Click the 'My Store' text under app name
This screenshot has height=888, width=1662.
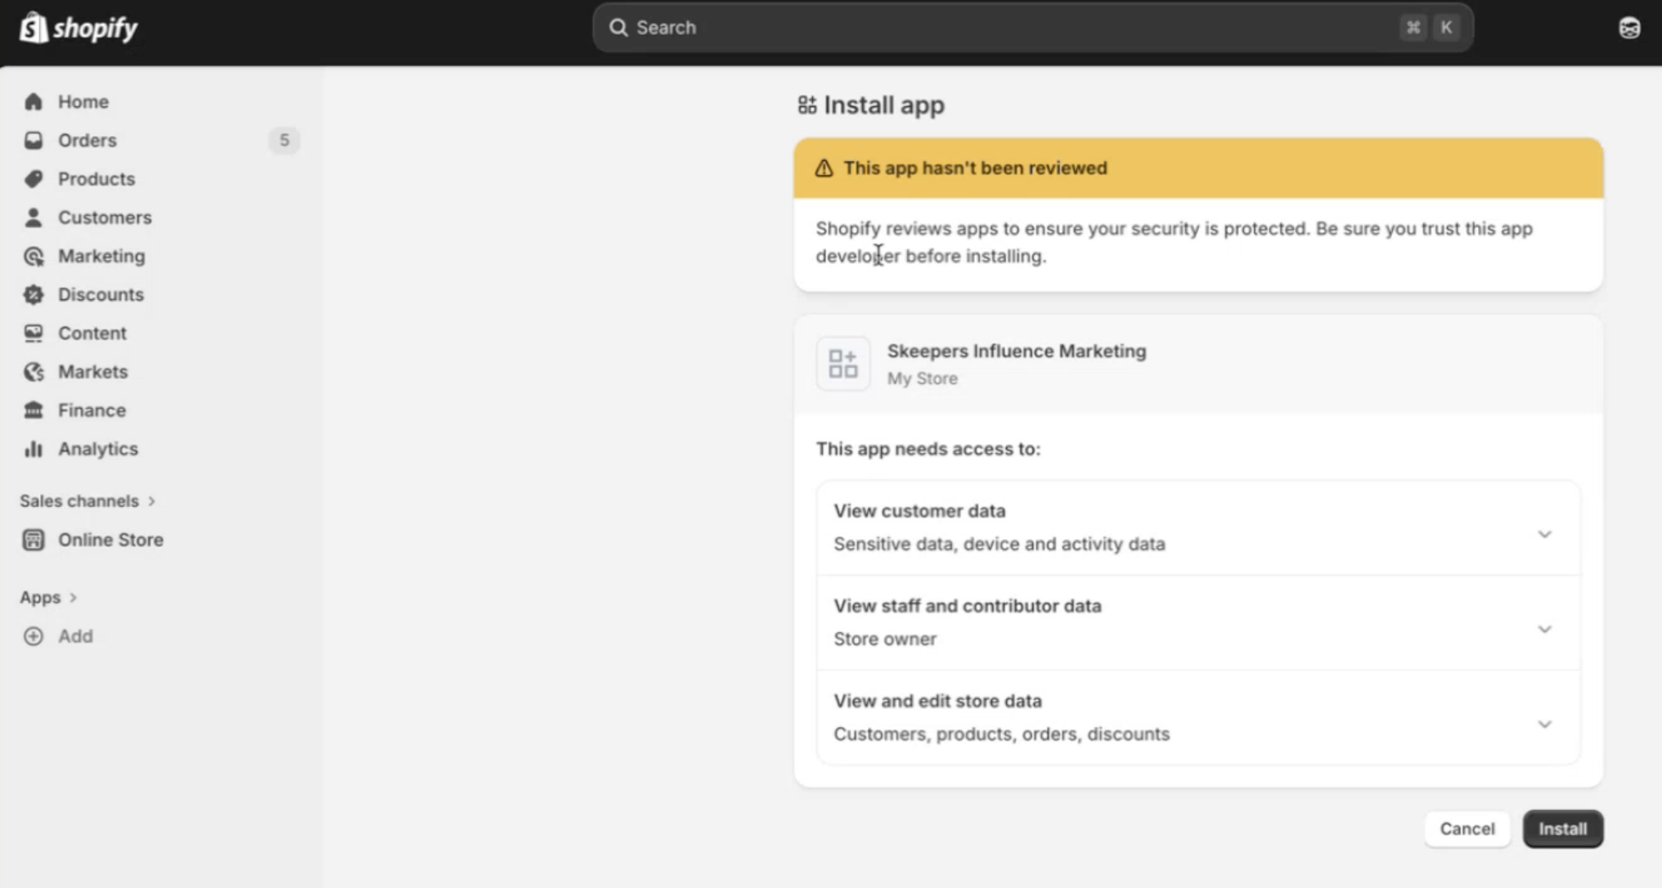(x=923, y=379)
